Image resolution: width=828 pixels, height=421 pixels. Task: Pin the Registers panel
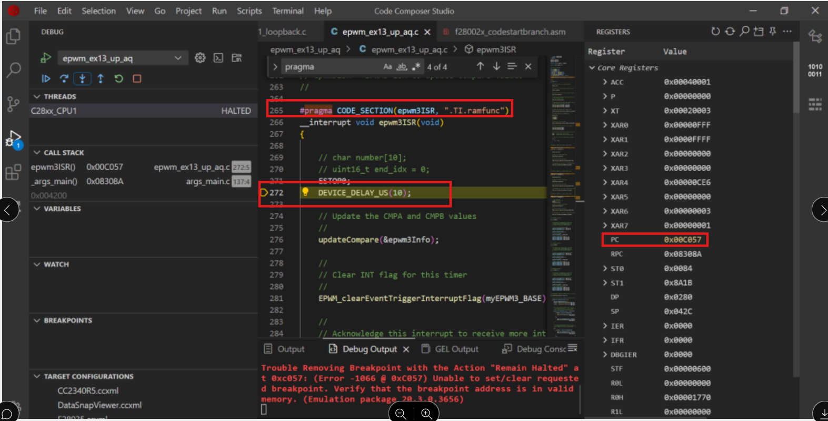(x=773, y=32)
